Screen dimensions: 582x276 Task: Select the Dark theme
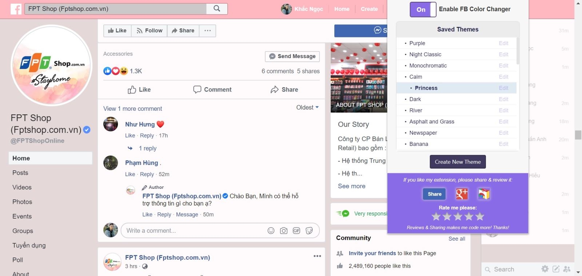pos(415,100)
